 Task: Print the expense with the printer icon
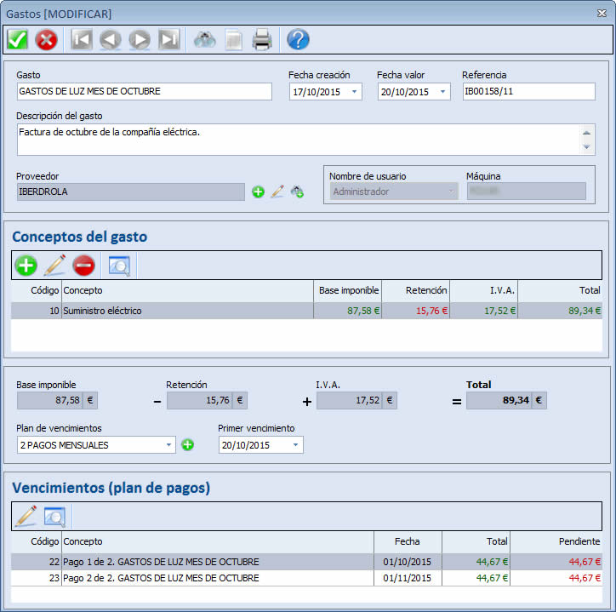click(x=262, y=39)
